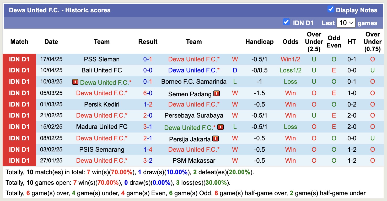Screen dimensions: 387x201
Task: Click the Win1/2 odds entry
Action: pos(290,59)
